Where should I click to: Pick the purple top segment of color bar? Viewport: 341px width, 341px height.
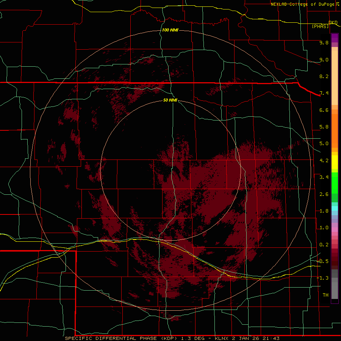[x=335, y=38]
